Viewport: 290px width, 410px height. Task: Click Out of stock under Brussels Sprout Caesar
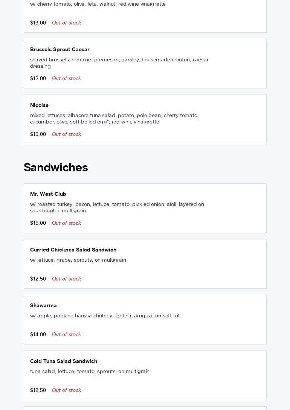(x=66, y=78)
